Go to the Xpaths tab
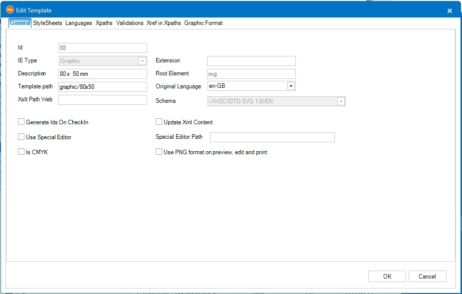Viewport: 462px width, 294px height. click(x=104, y=23)
